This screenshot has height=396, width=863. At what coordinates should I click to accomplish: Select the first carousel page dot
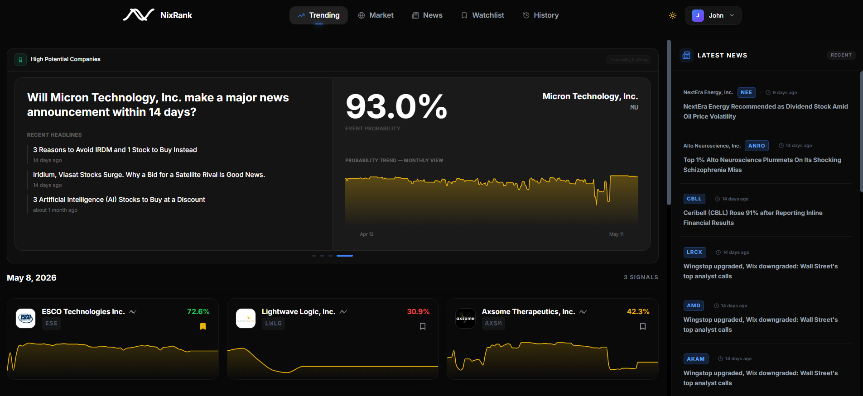tap(314, 256)
